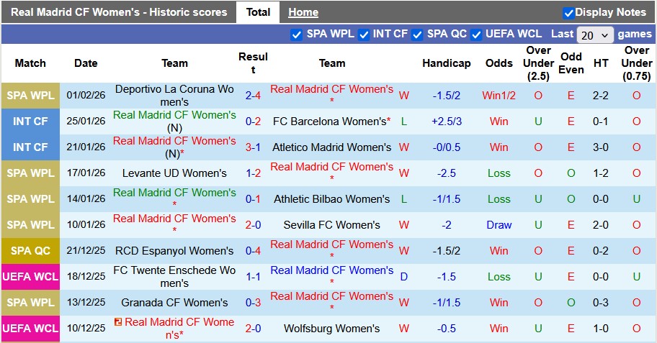
Task: Click the UEFA WCL badge for 18/12/25
Action: pyautogui.click(x=30, y=277)
